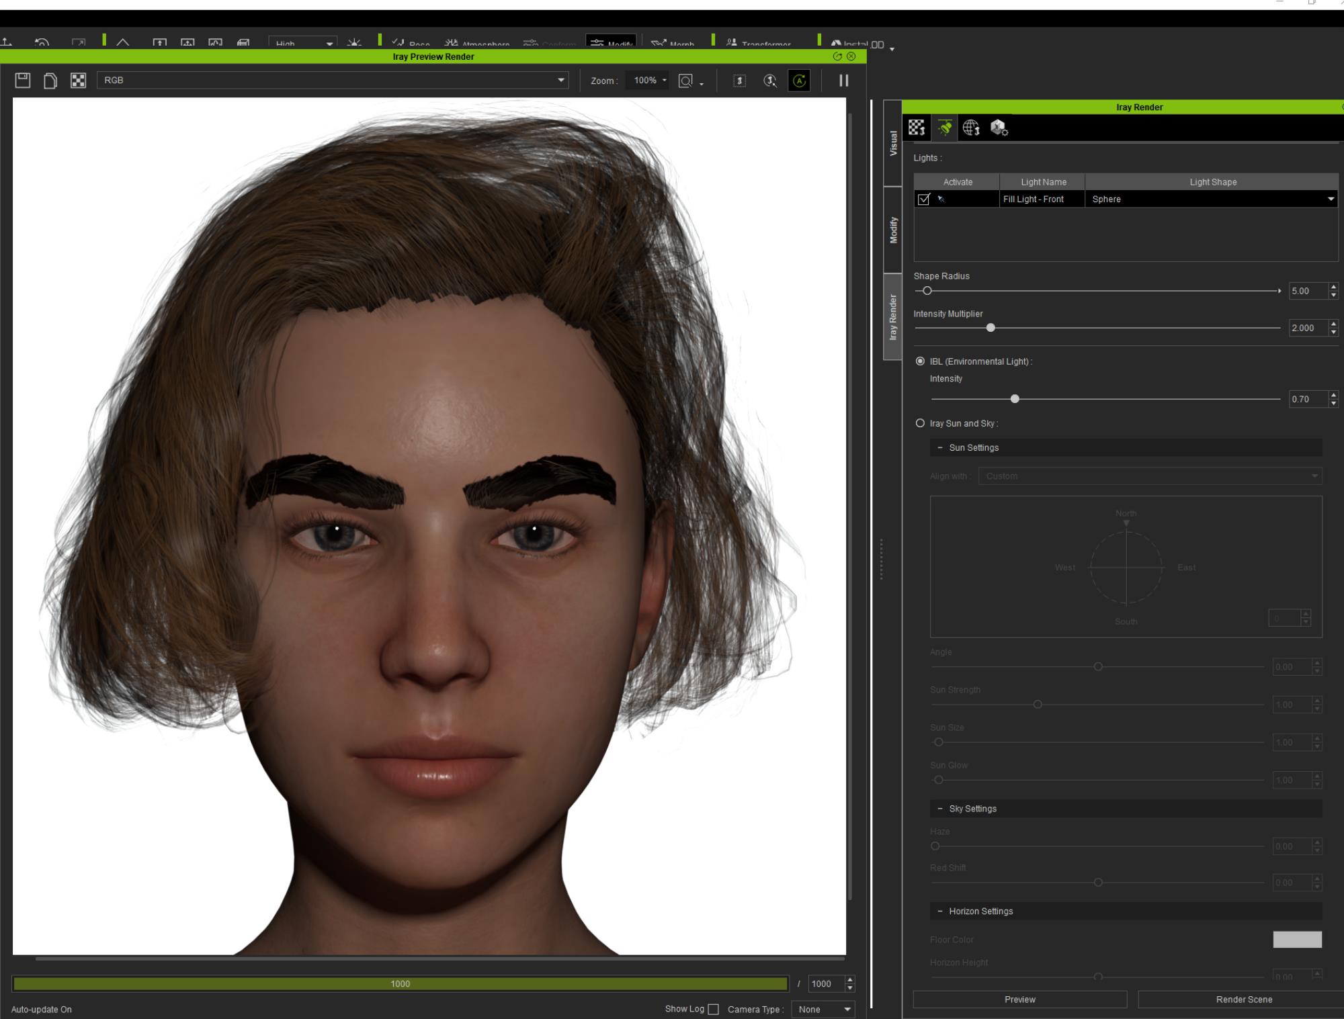
Task: Open the cube with gear settings icon
Action: [999, 128]
